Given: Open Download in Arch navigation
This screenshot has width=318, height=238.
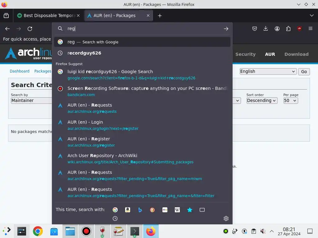Looking at the screenshot, I should 296,54.
